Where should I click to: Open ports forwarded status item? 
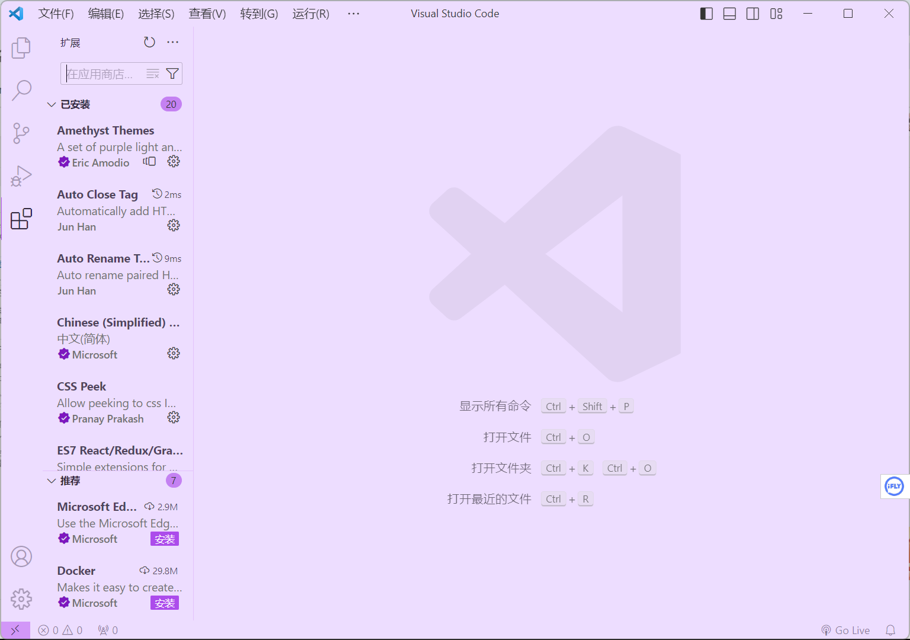[108, 630]
